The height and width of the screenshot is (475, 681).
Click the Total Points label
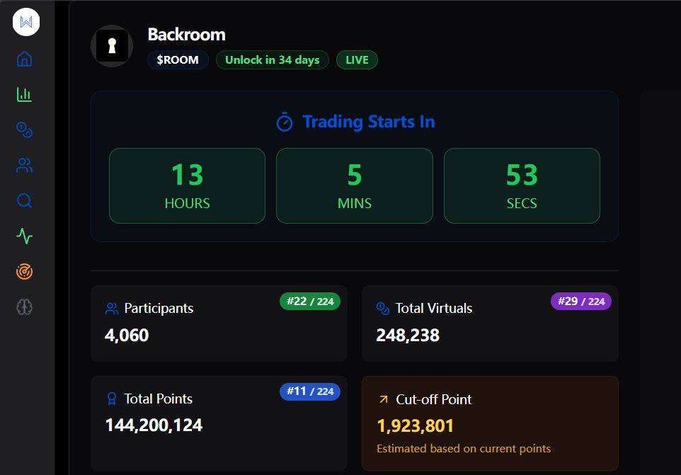159,399
